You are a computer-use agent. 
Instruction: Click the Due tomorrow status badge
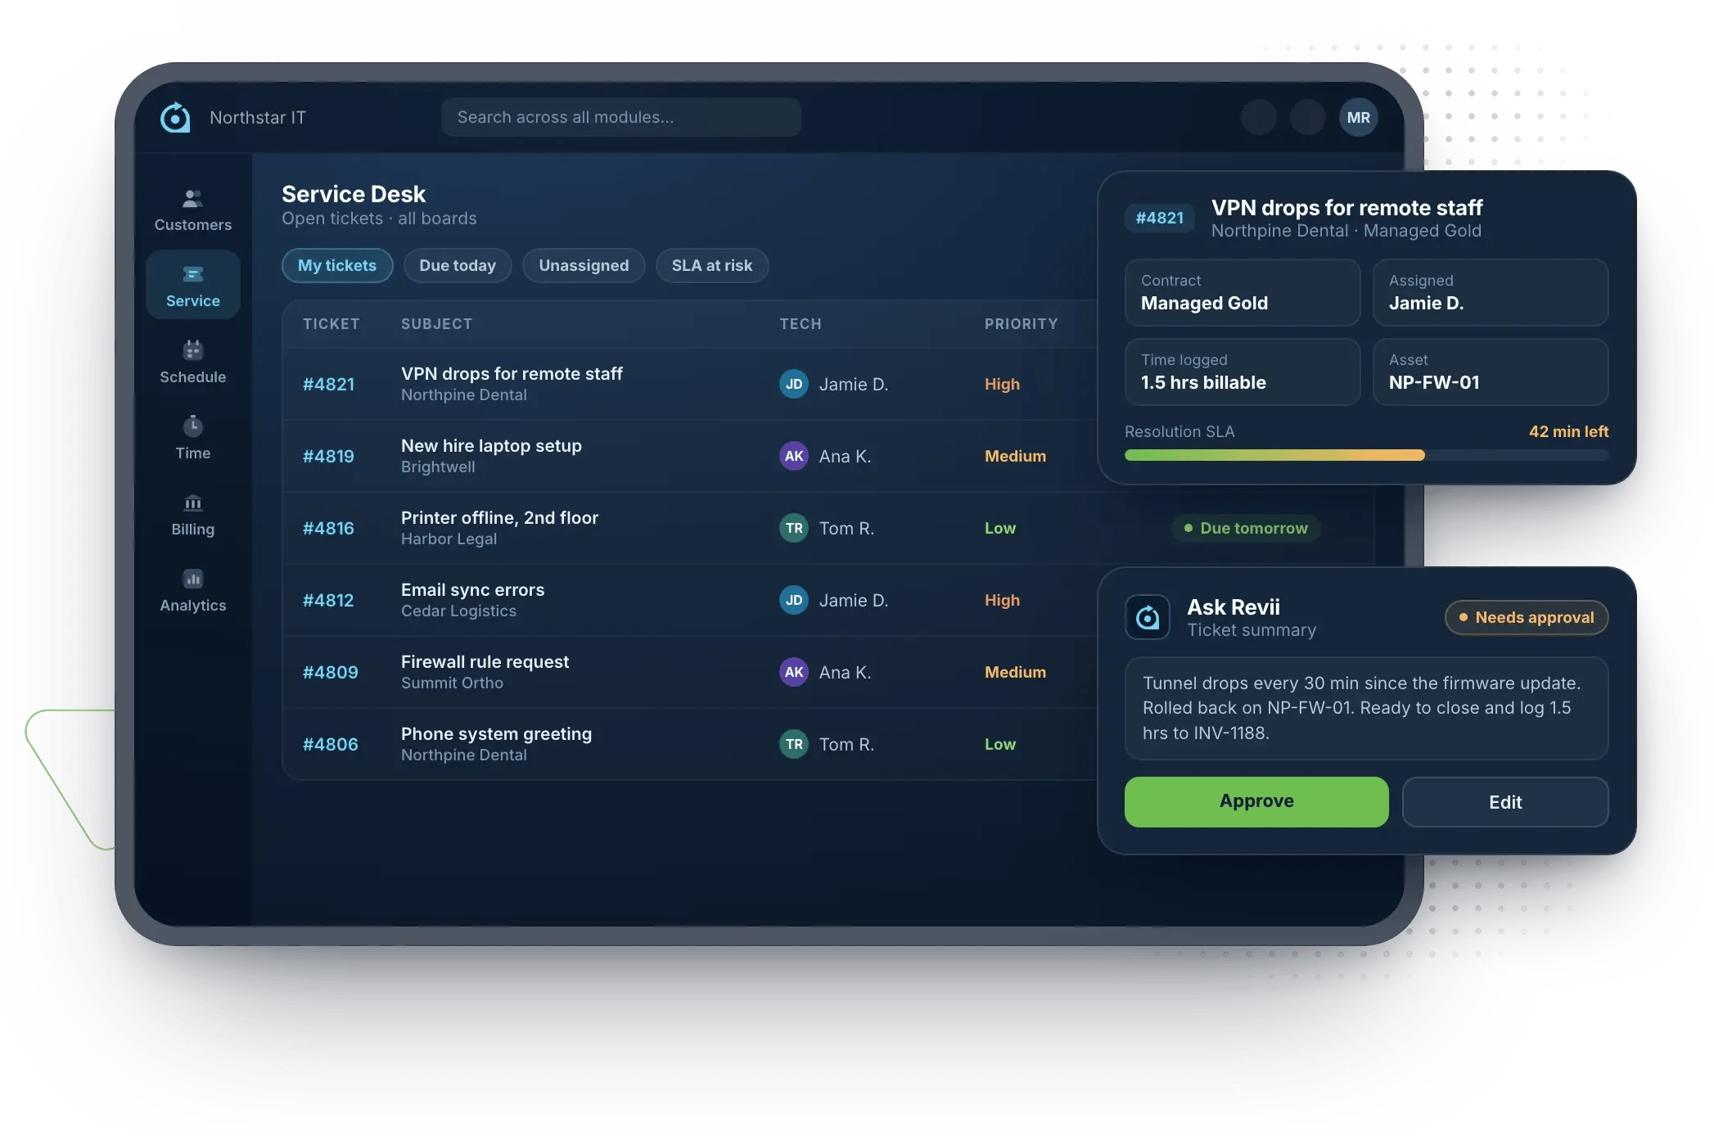[1246, 528]
